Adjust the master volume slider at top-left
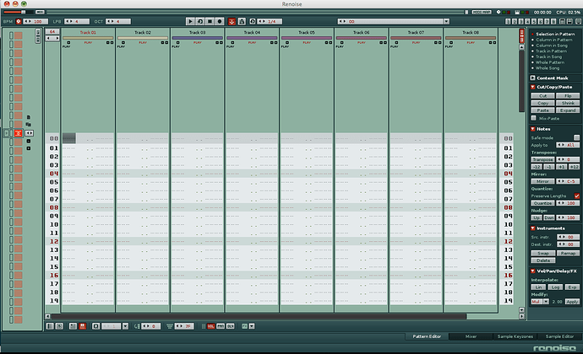583x354 pixels. (x=18, y=13)
